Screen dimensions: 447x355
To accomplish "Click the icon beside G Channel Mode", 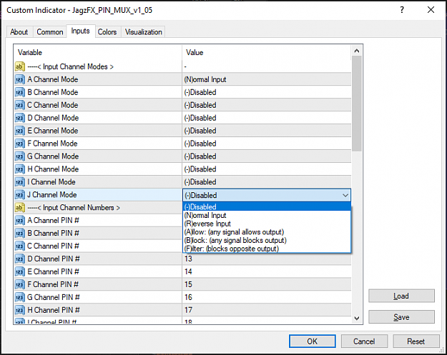I will (x=20, y=156).
